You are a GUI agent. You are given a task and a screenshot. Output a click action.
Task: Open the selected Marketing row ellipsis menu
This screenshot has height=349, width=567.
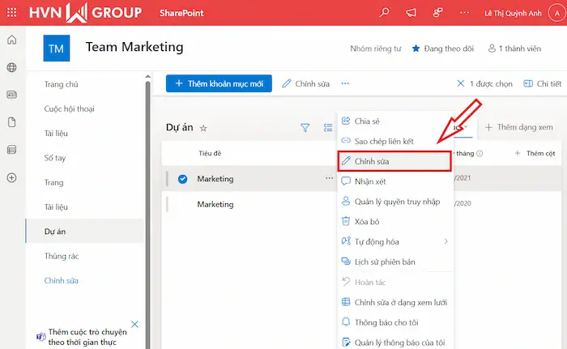click(329, 178)
